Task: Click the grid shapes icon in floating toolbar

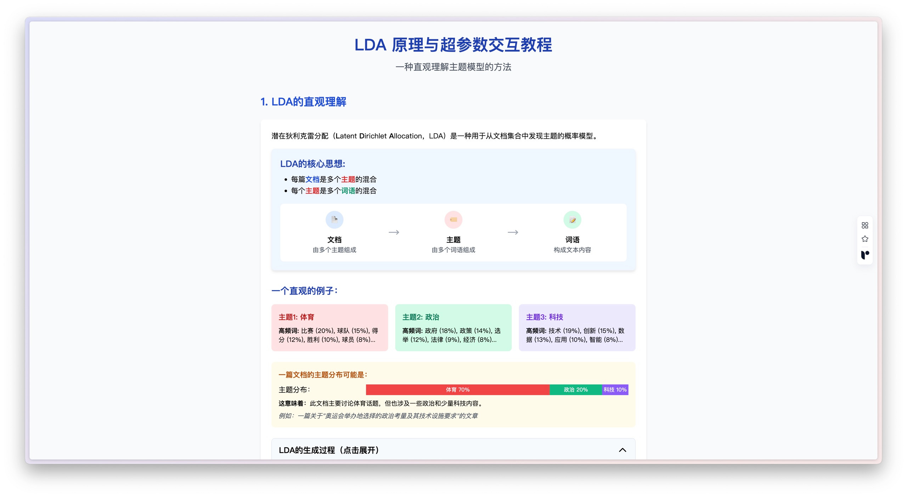Action: point(864,225)
